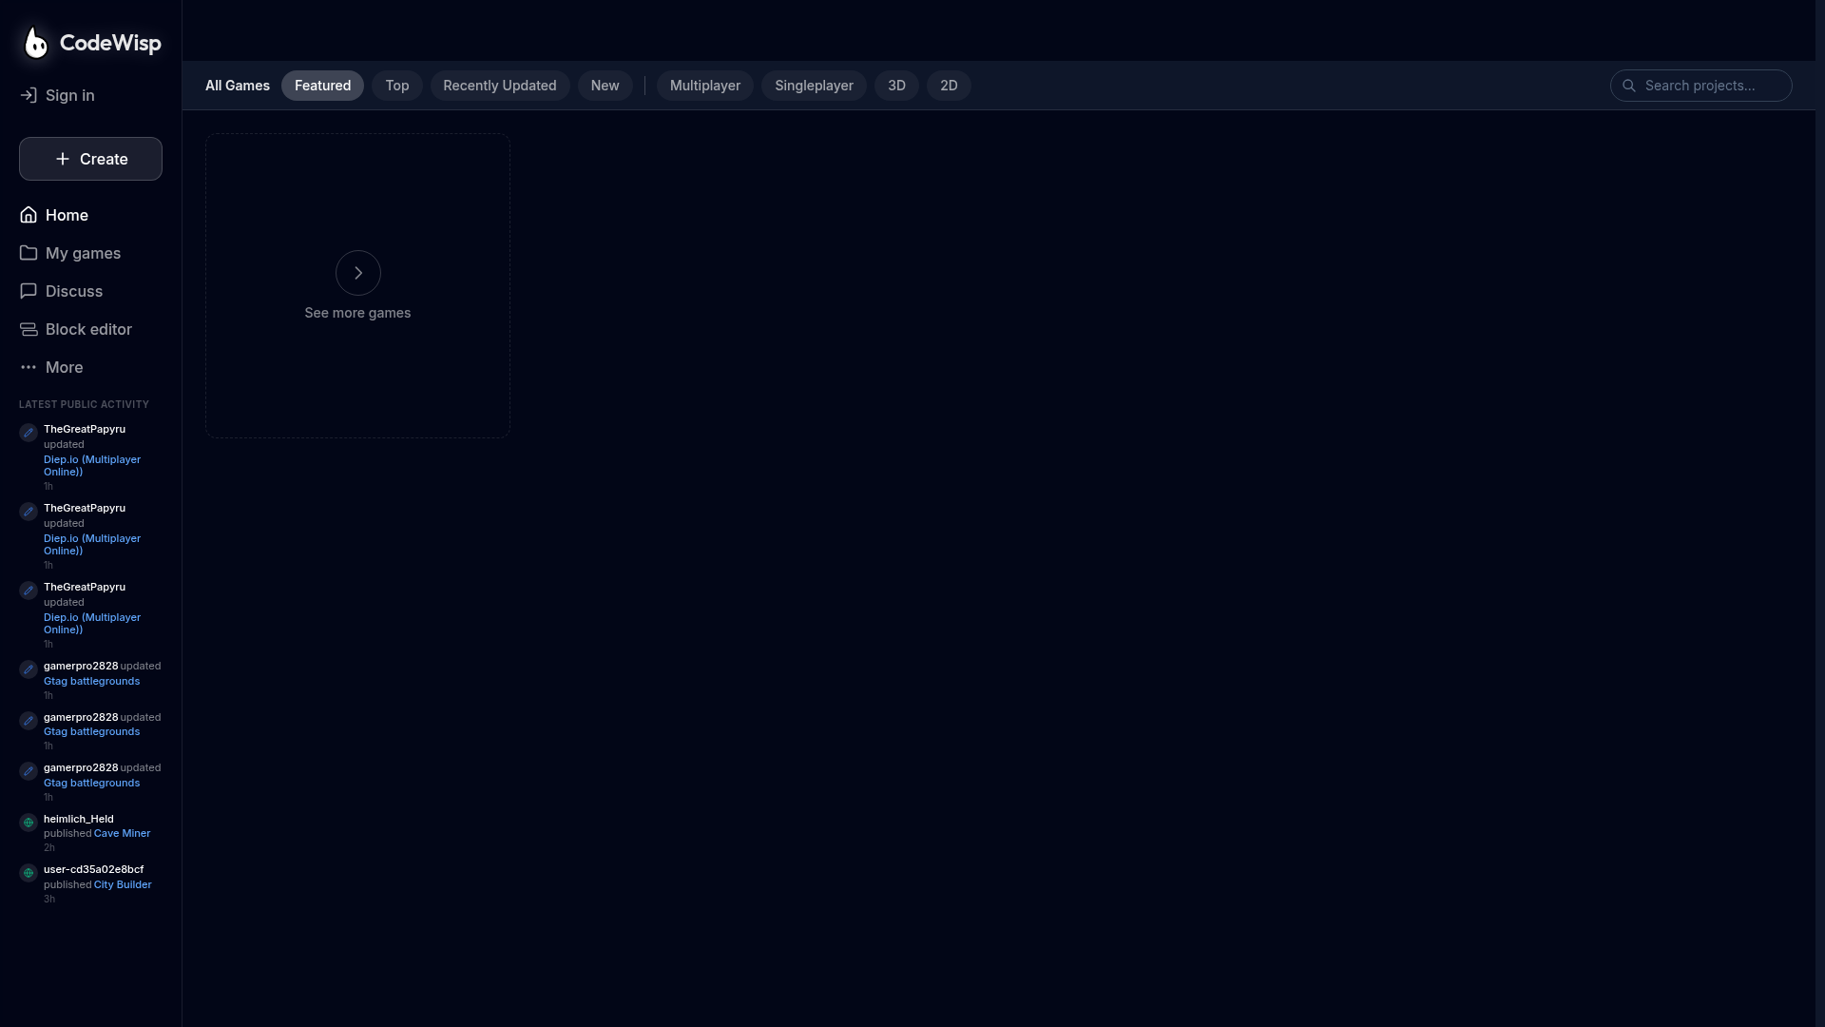1825x1027 pixels.
Task: Switch to the All Games tab
Action: (x=237, y=86)
